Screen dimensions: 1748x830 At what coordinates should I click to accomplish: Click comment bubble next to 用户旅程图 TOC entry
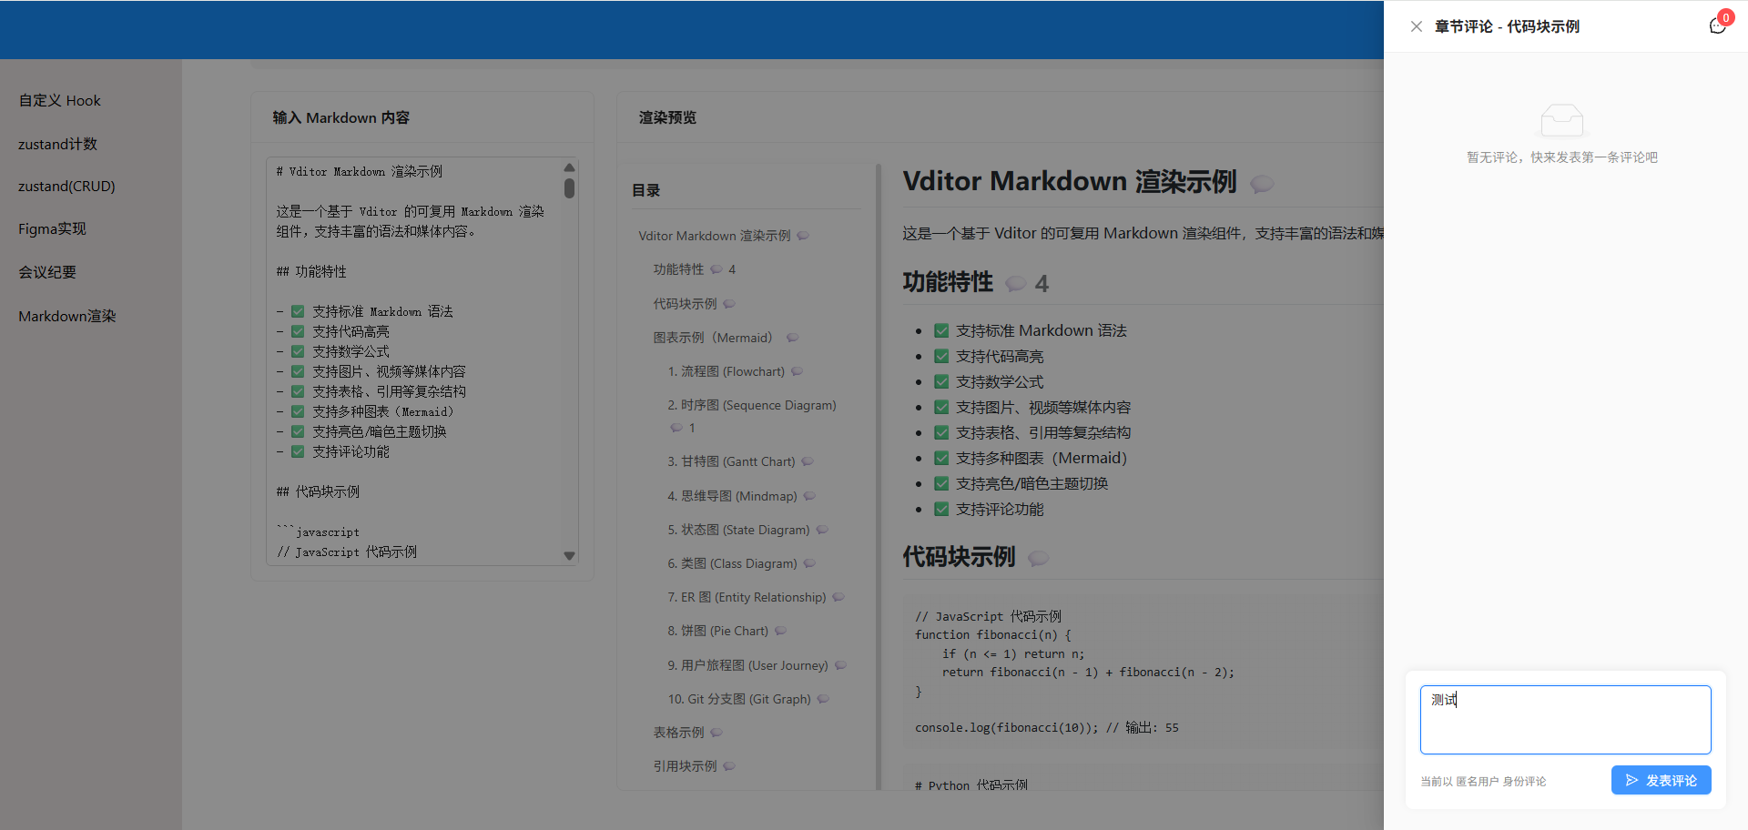(841, 665)
